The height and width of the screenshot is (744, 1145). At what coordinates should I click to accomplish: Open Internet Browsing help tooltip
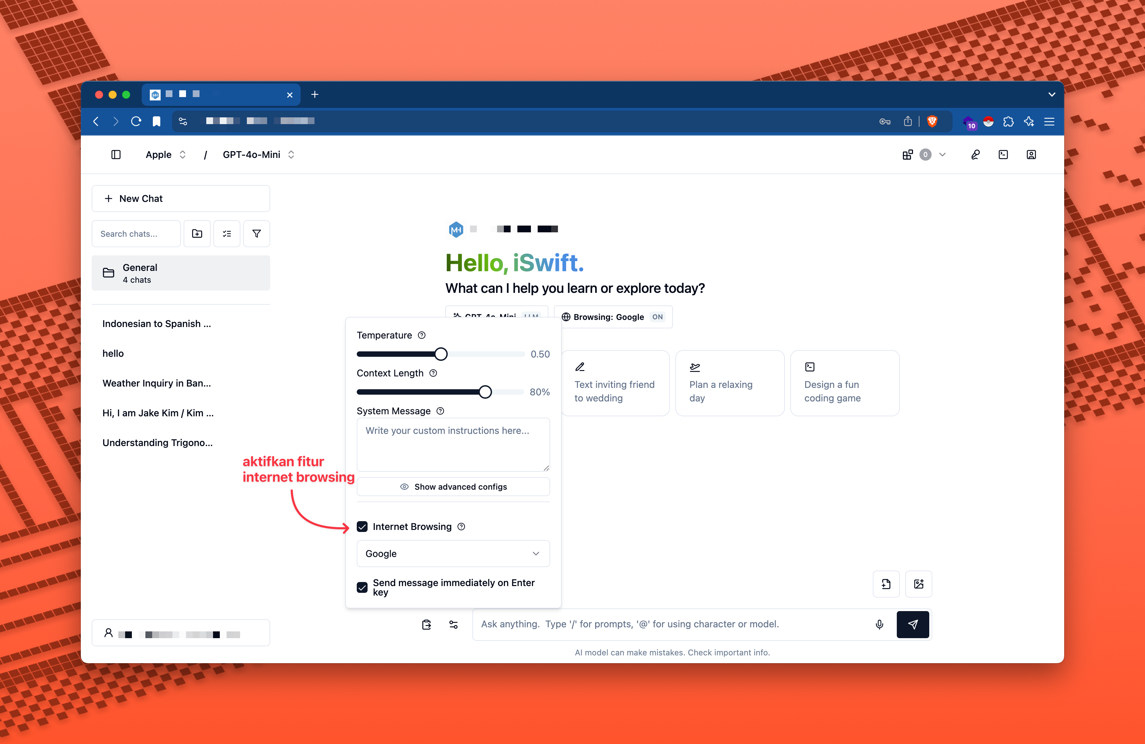click(x=461, y=527)
